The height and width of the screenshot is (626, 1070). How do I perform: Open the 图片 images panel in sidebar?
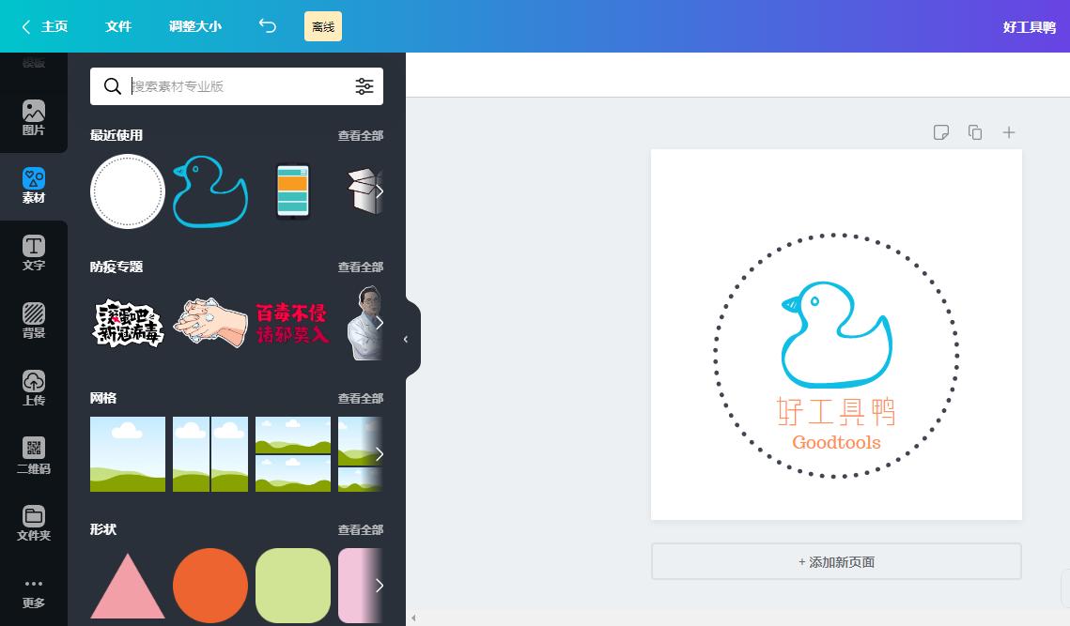[x=34, y=119]
